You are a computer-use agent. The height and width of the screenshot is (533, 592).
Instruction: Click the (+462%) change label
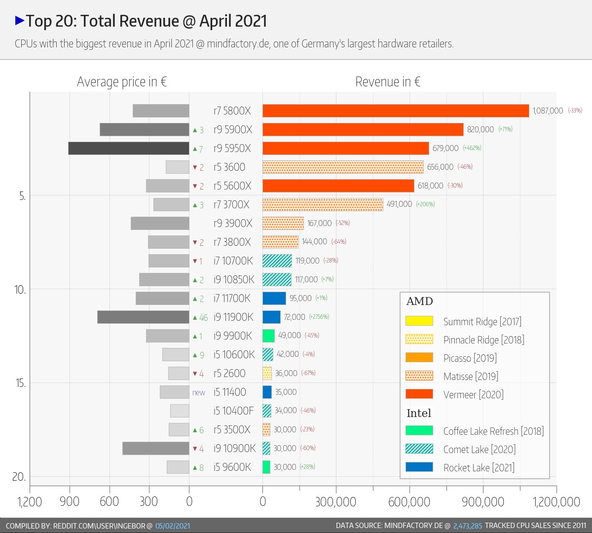coord(472,148)
